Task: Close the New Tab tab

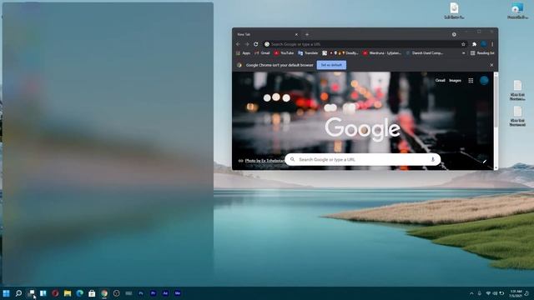Action: (296, 34)
